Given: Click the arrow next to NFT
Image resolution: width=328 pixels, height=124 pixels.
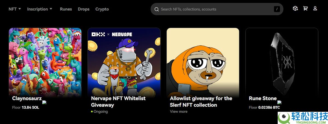Looking at the screenshot, I should pos(20,9).
